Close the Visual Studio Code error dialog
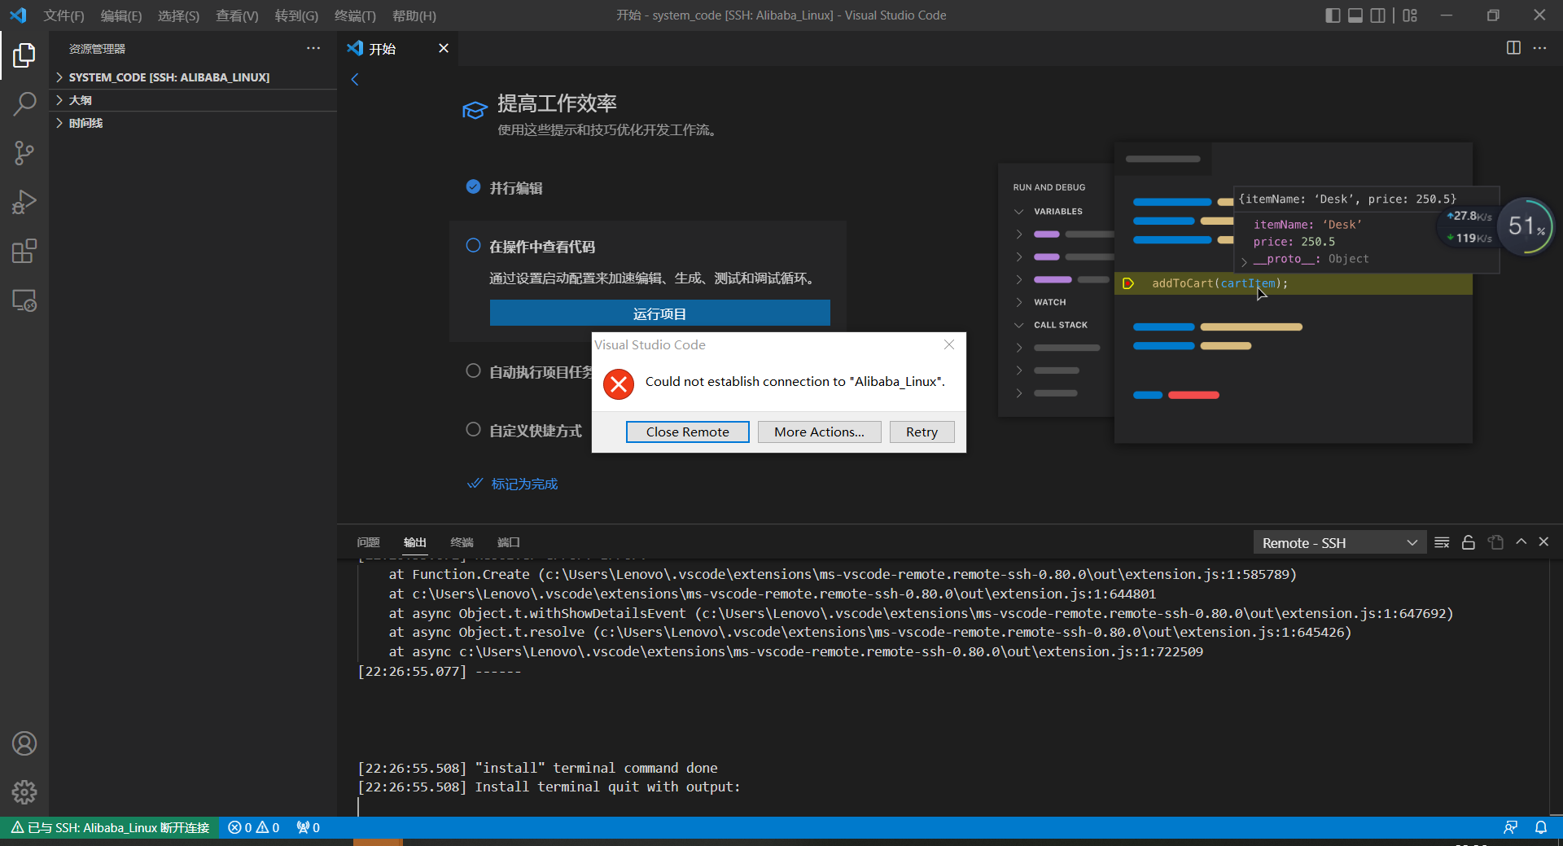This screenshot has width=1563, height=846. (x=948, y=344)
